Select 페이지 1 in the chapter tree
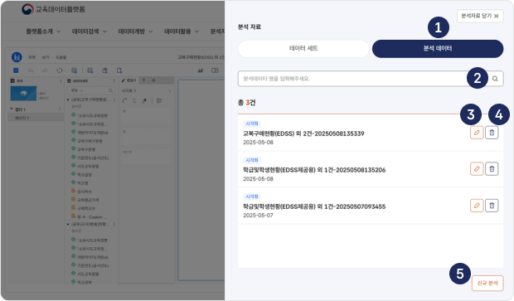Screen dimensions: 514x301 [22, 118]
